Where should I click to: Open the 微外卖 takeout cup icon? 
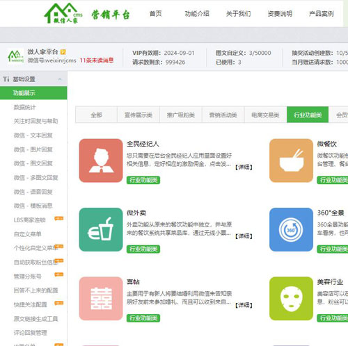pos(101,229)
